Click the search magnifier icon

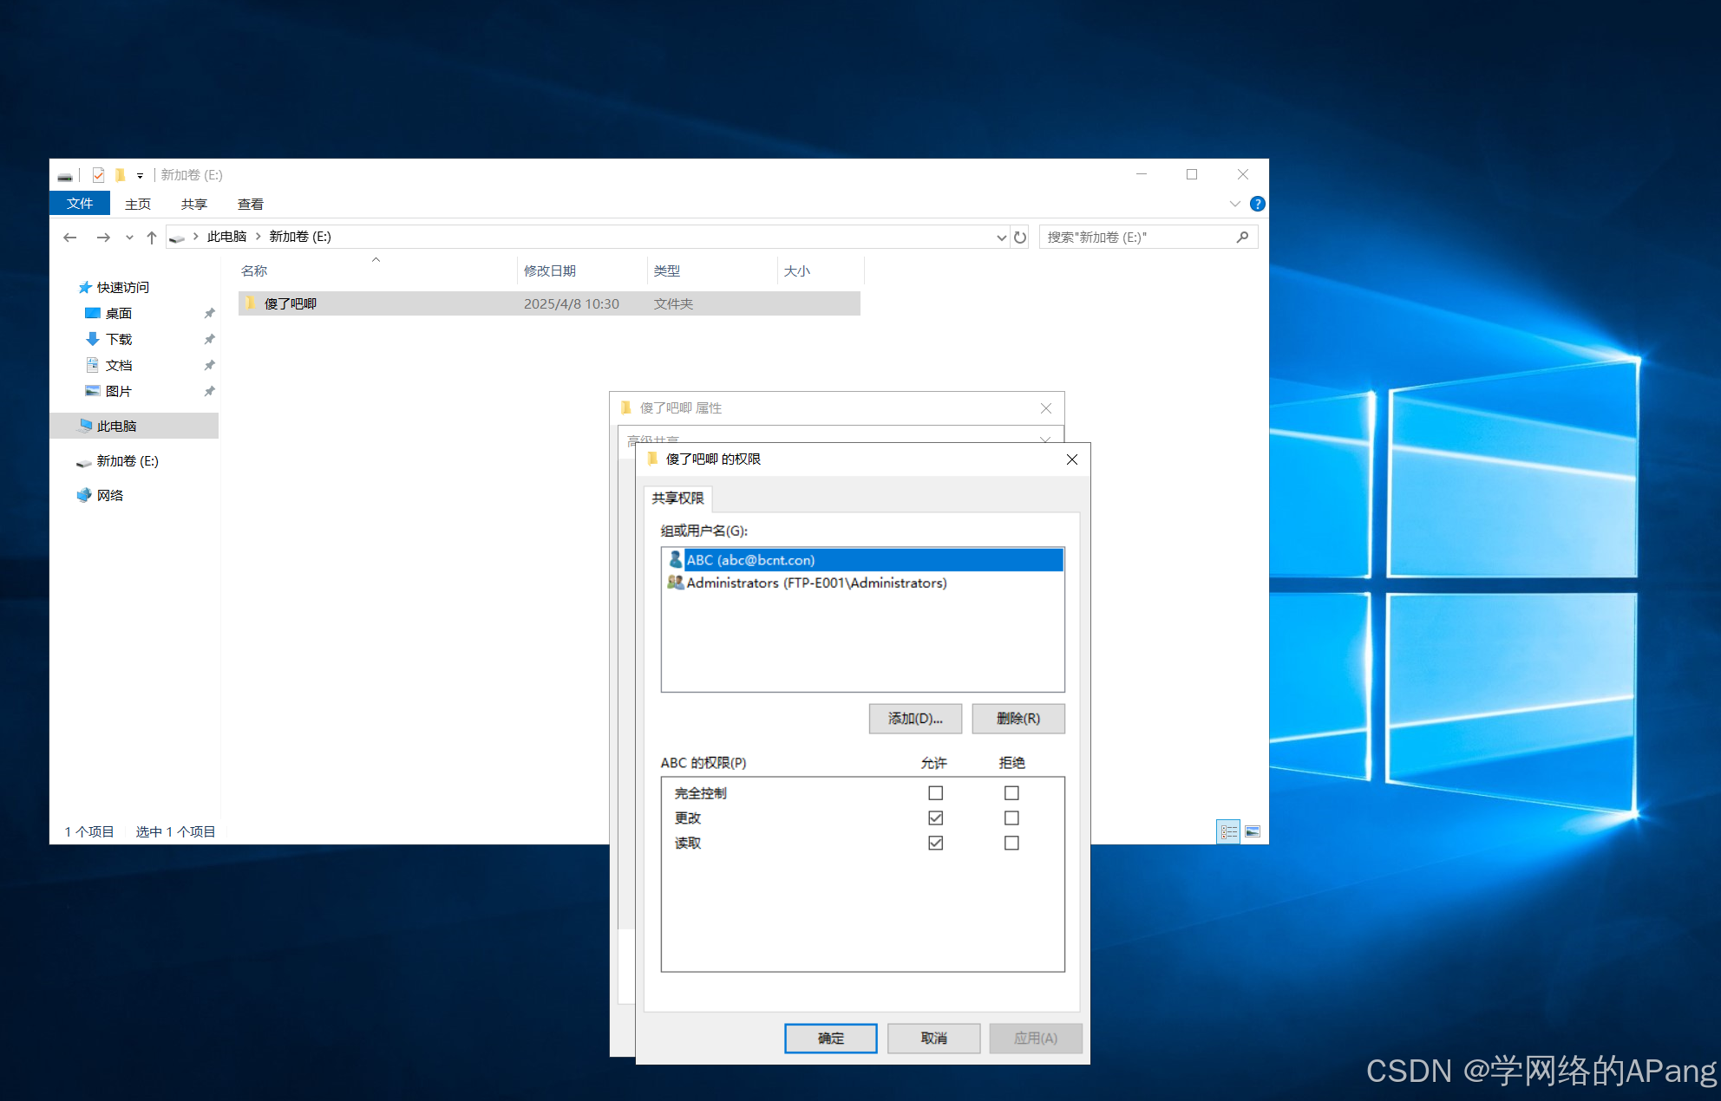(x=1242, y=237)
